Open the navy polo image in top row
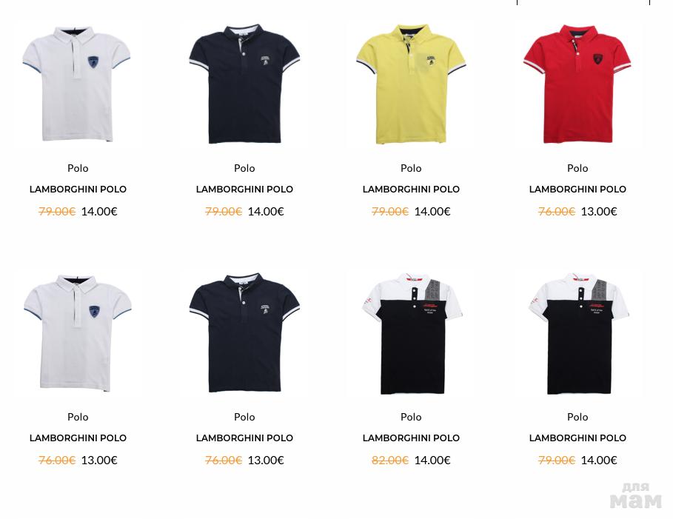Viewport: 673px width, 519px height. tap(244, 83)
